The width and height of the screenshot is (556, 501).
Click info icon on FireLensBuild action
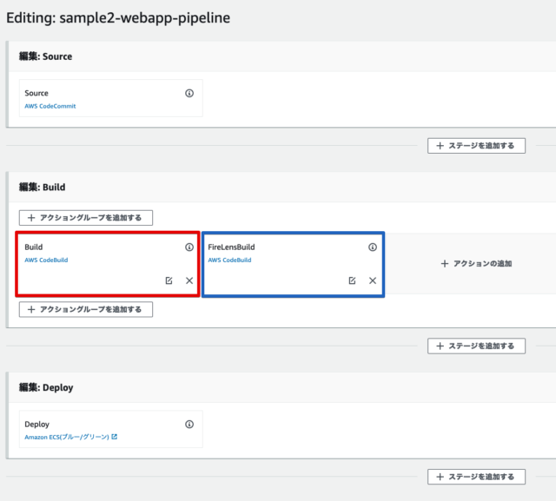click(373, 247)
